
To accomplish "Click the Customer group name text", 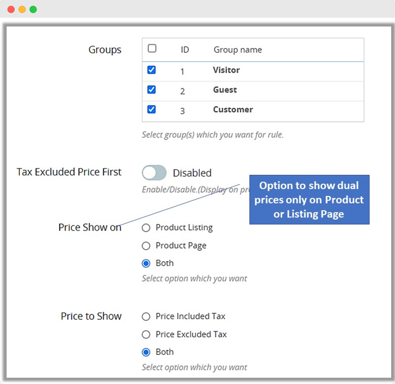I will point(233,110).
